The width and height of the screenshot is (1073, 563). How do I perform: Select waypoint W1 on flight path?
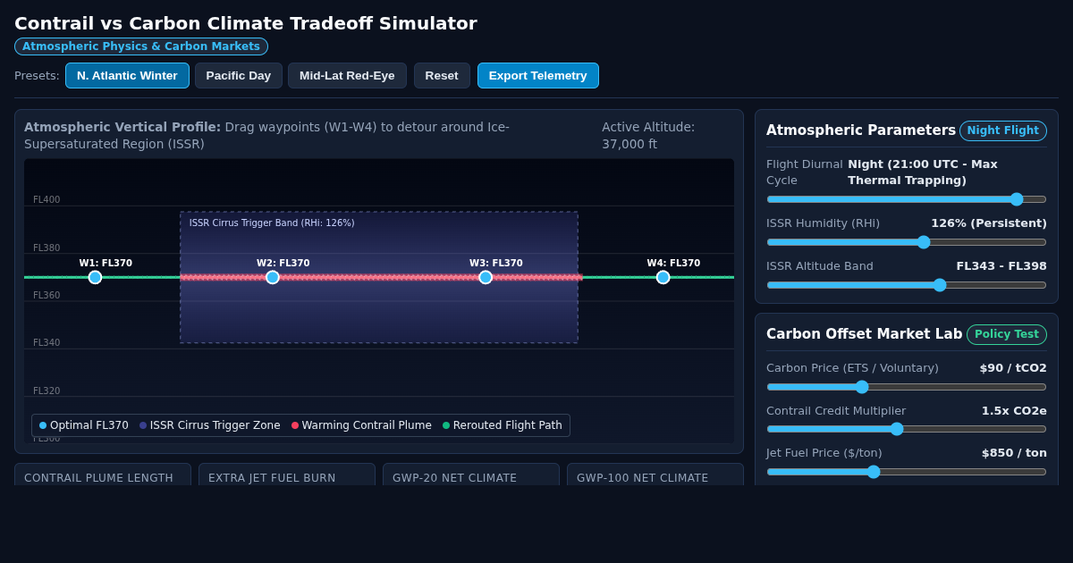pyautogui.click(x=95, y=277)
